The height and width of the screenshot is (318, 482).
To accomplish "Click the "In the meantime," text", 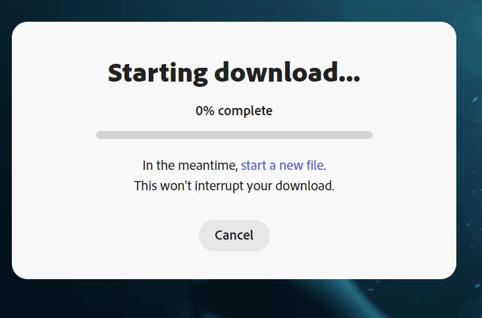I will 190,166.
